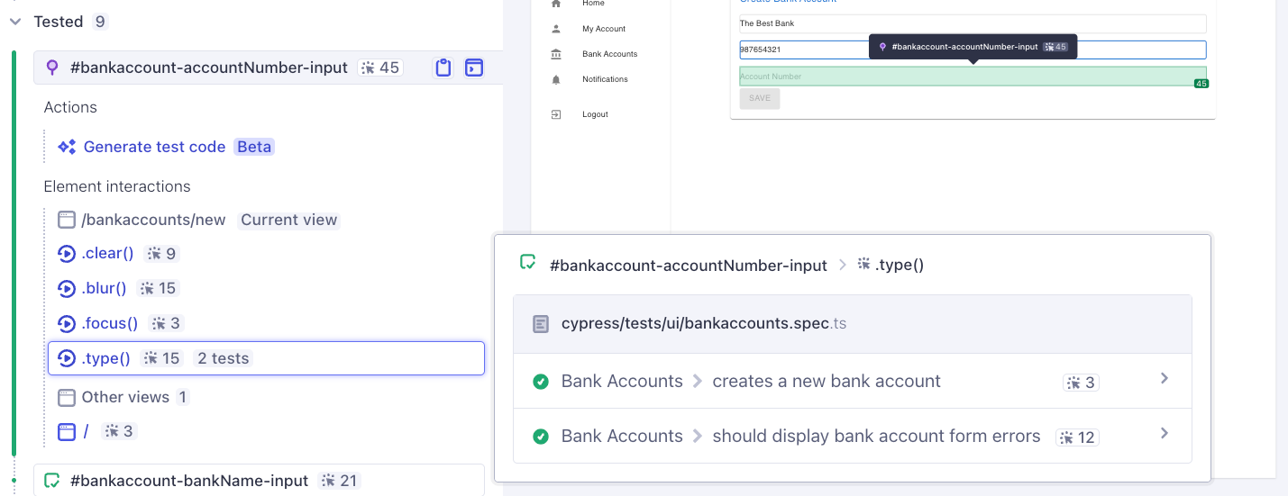Open the / view link
The width and height of the screenshot is (1288, 496).
coord(87,431)
